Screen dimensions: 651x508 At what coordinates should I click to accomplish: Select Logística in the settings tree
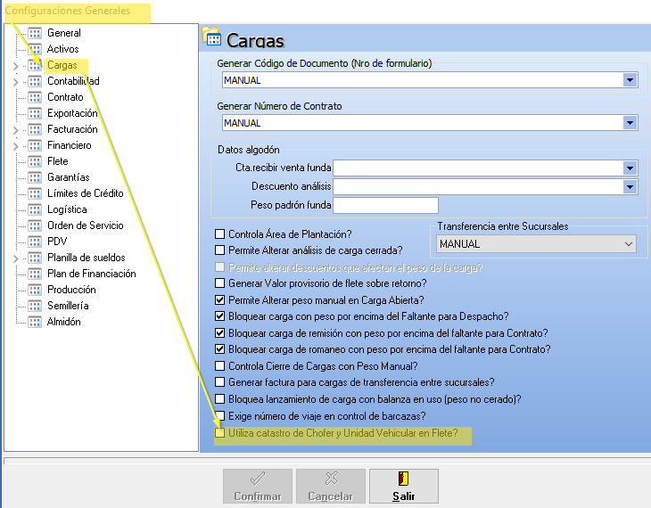point(67,209)
